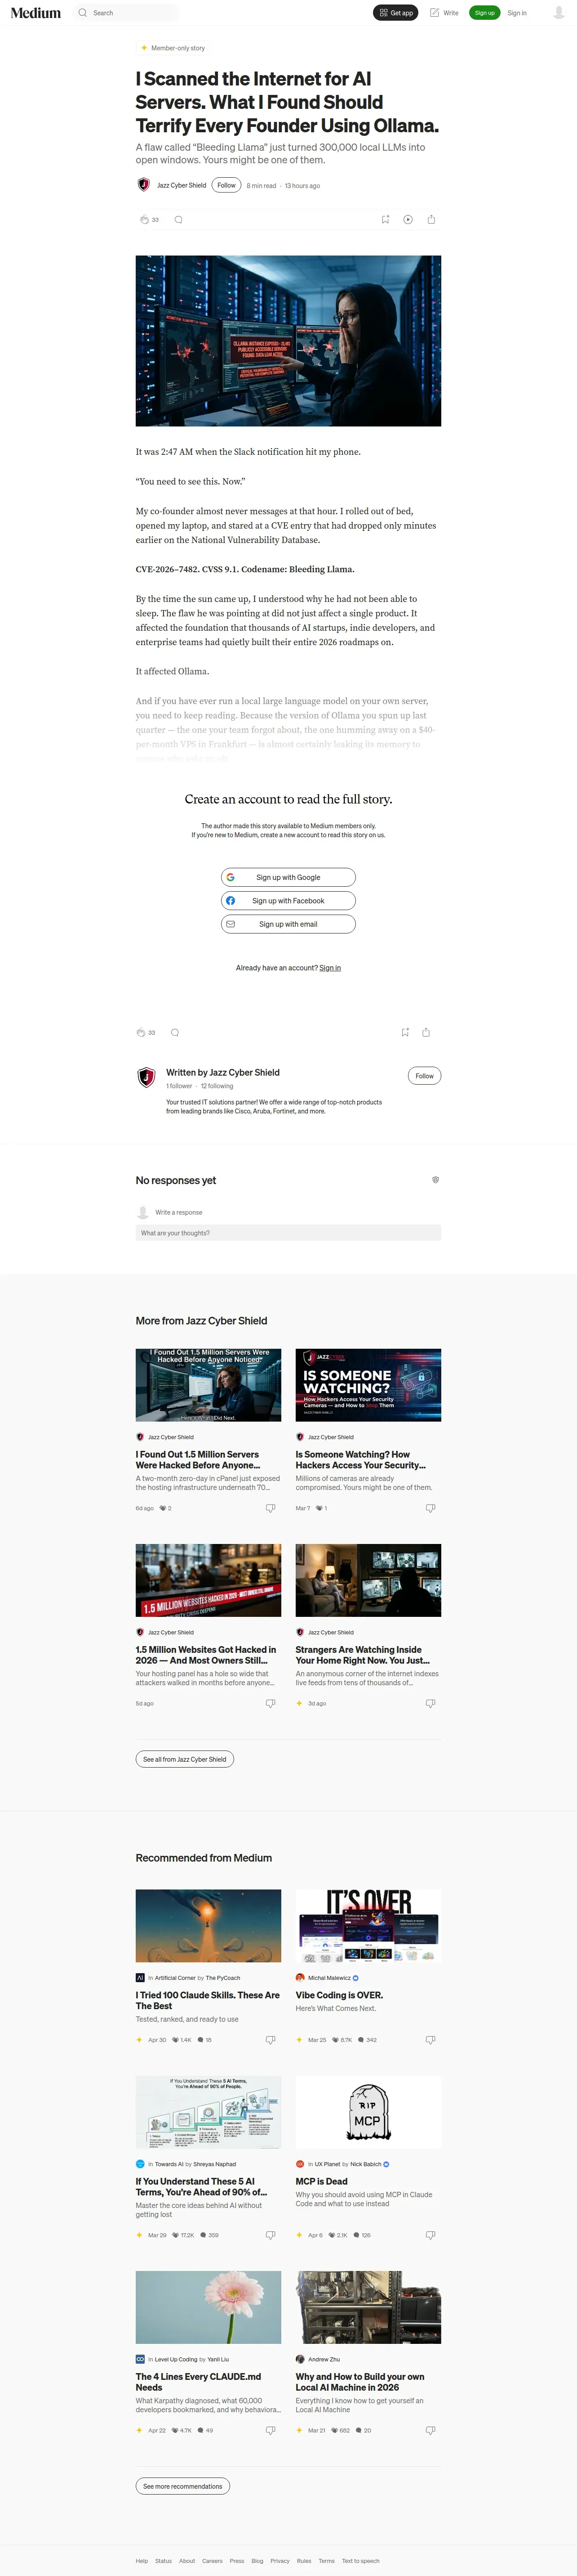Viewport: 577px width, 2576px height.
Task: Follow the author beside the 8 min read label
Action: (226, 185)
